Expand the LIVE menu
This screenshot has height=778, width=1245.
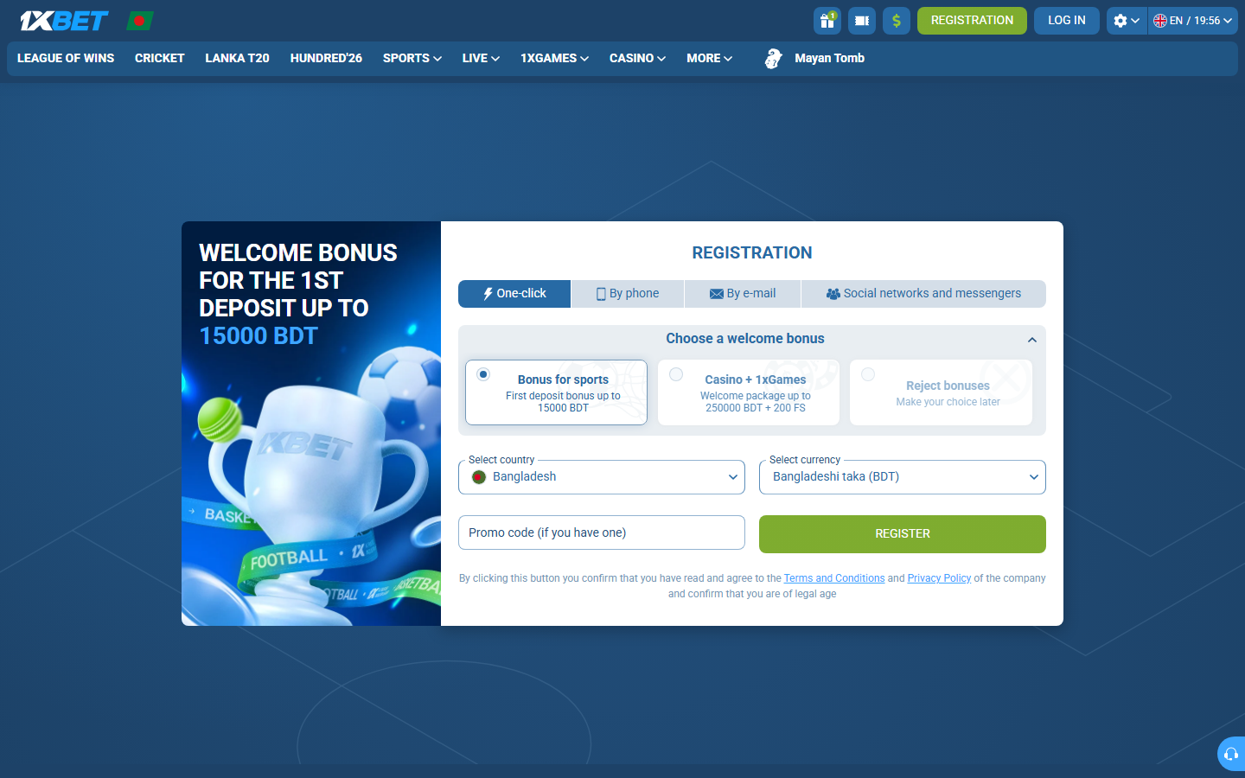[481, 59]
